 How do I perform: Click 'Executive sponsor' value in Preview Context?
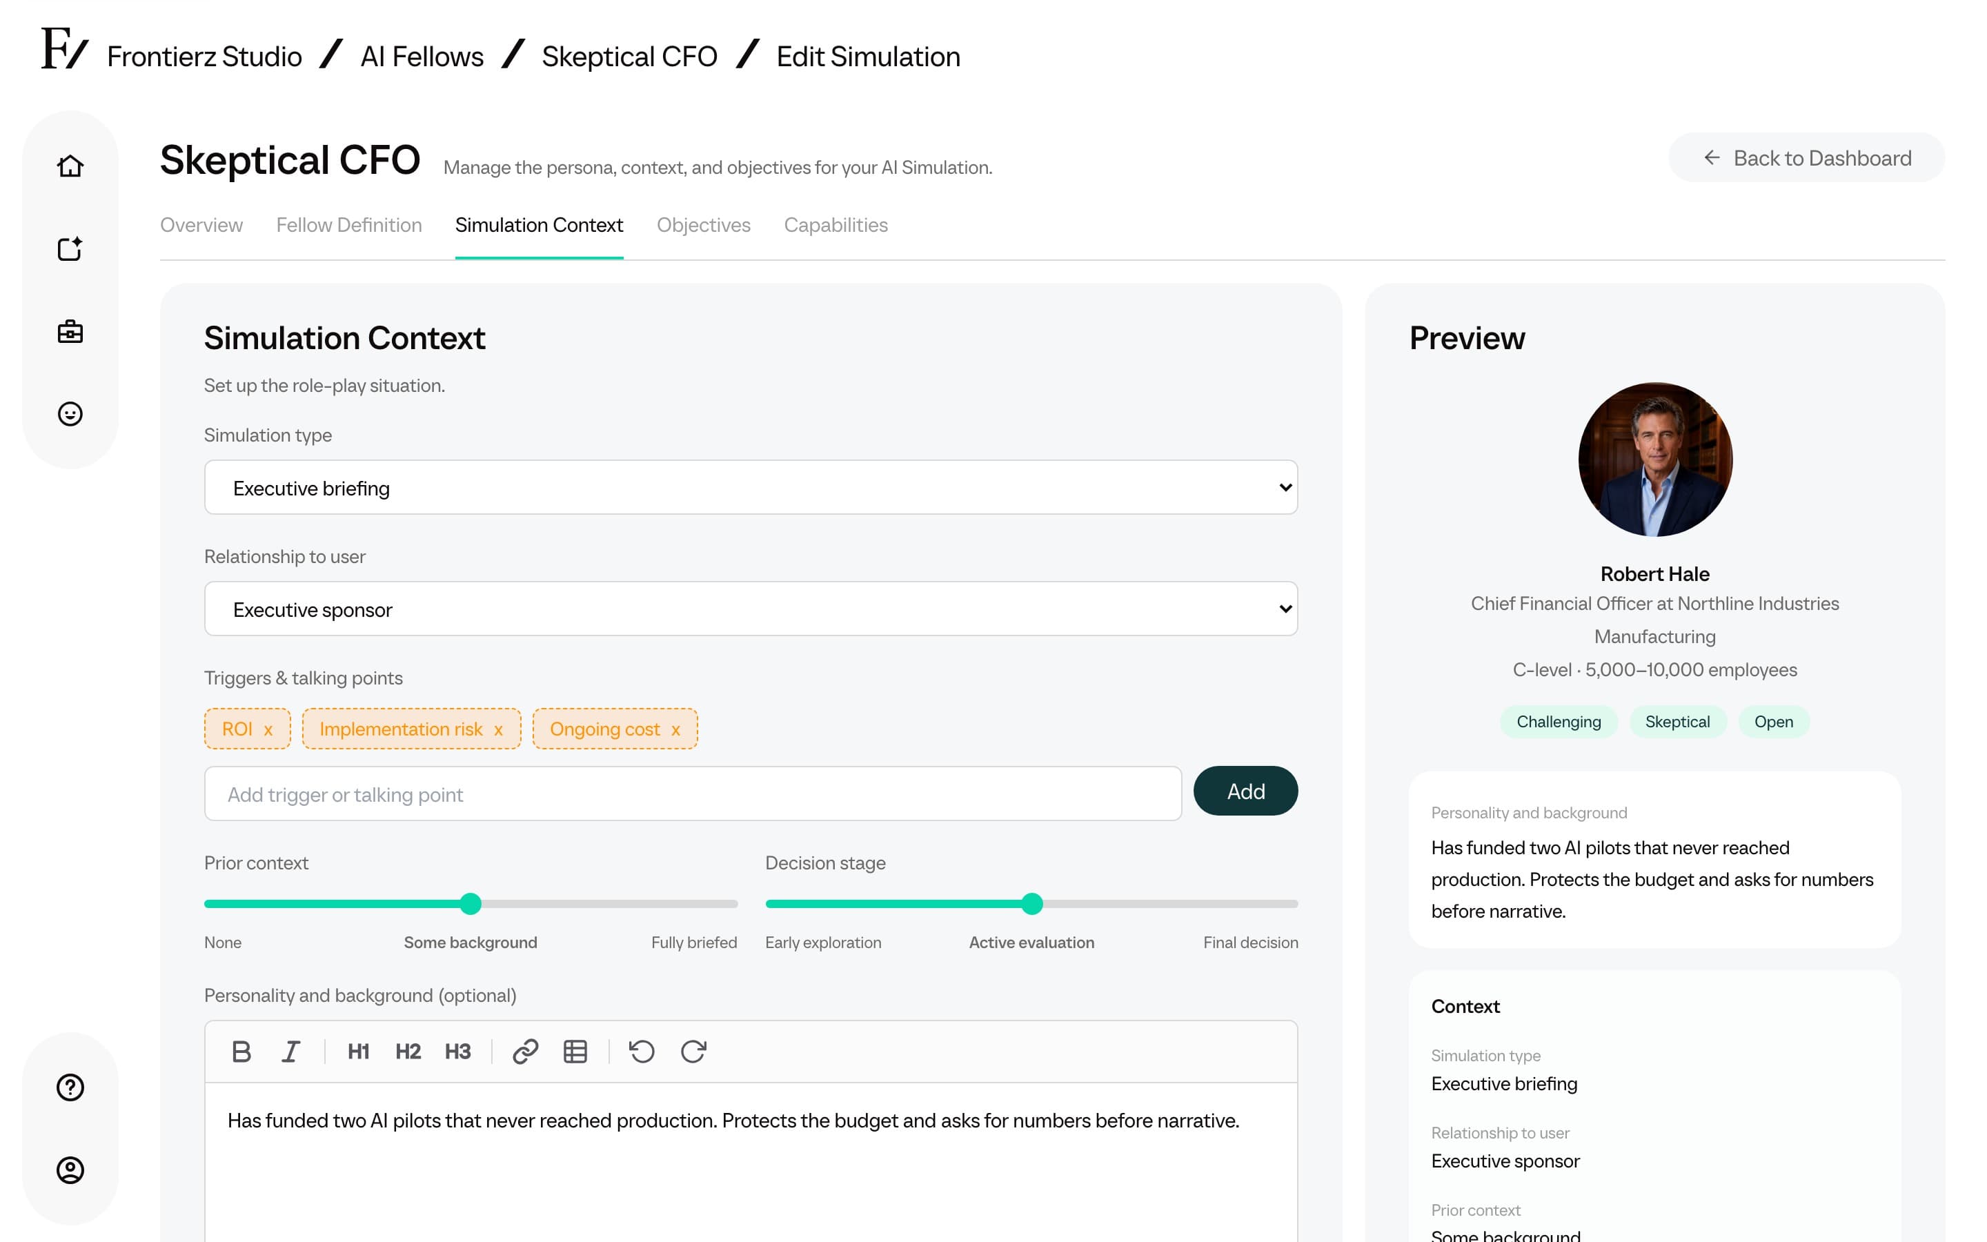1505,1161
